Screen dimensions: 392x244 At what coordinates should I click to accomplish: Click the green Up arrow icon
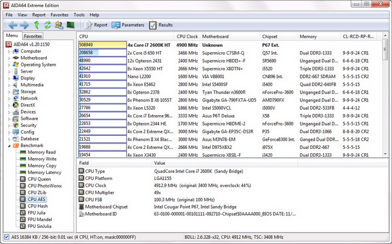click(37, 25)
